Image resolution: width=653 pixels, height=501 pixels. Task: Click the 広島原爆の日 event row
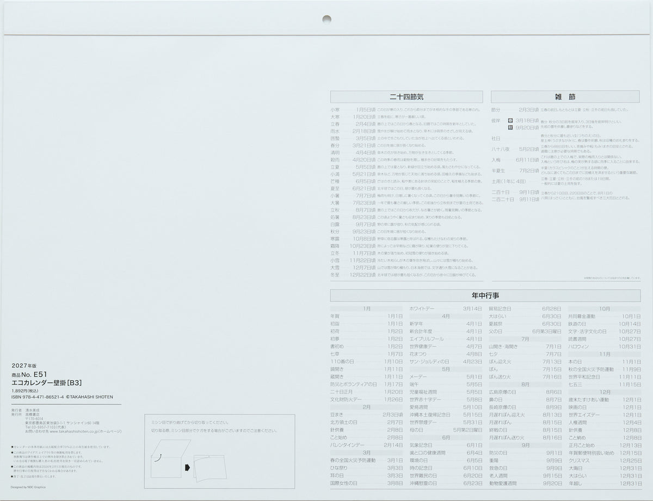click(525, 392)
